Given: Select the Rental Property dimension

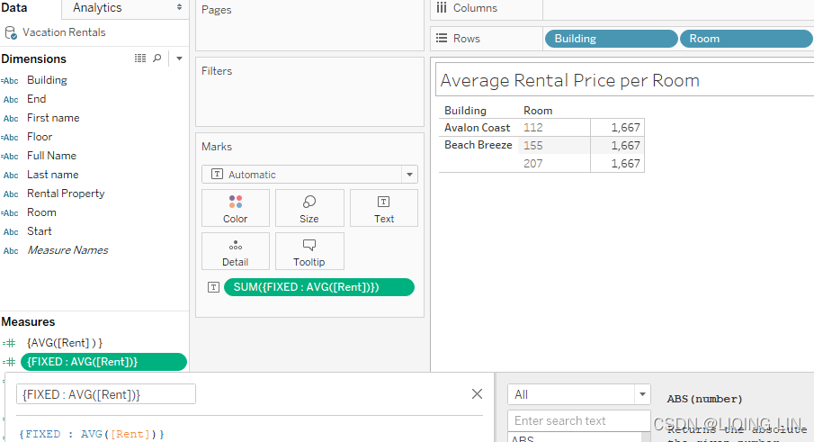Looking at the screenshot, I should (x=66, y=194).
